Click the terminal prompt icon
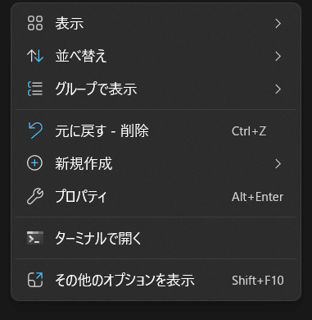The height and width of the screenshot is (320, 312). click(x=35, y=238)
